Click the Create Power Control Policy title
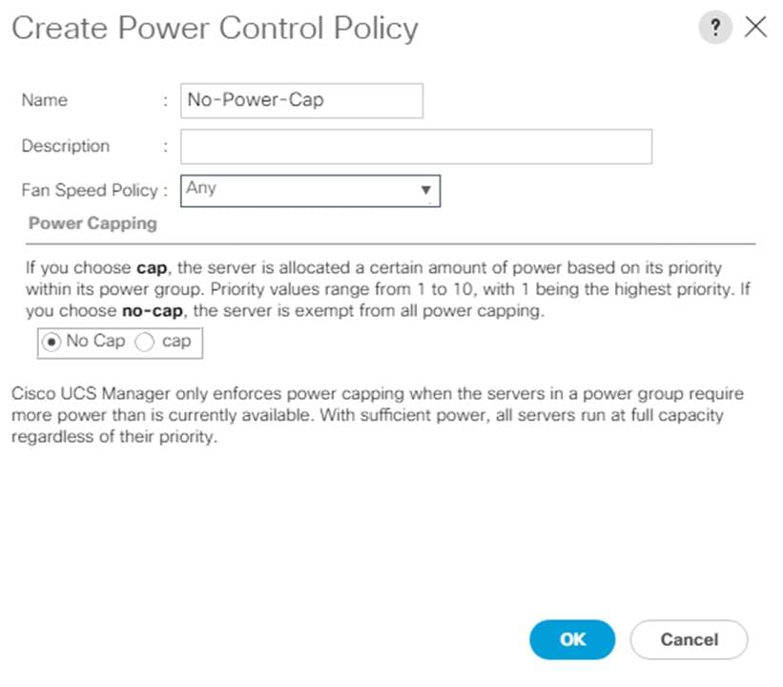Image resolution: width=783 pixels, height=687 pixels. coord(215,28)
